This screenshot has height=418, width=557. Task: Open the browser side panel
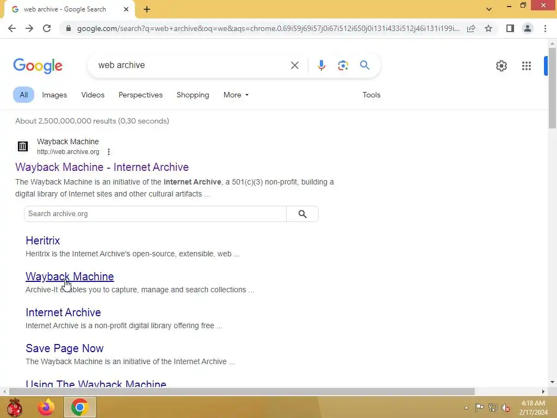tap(510, 28)
